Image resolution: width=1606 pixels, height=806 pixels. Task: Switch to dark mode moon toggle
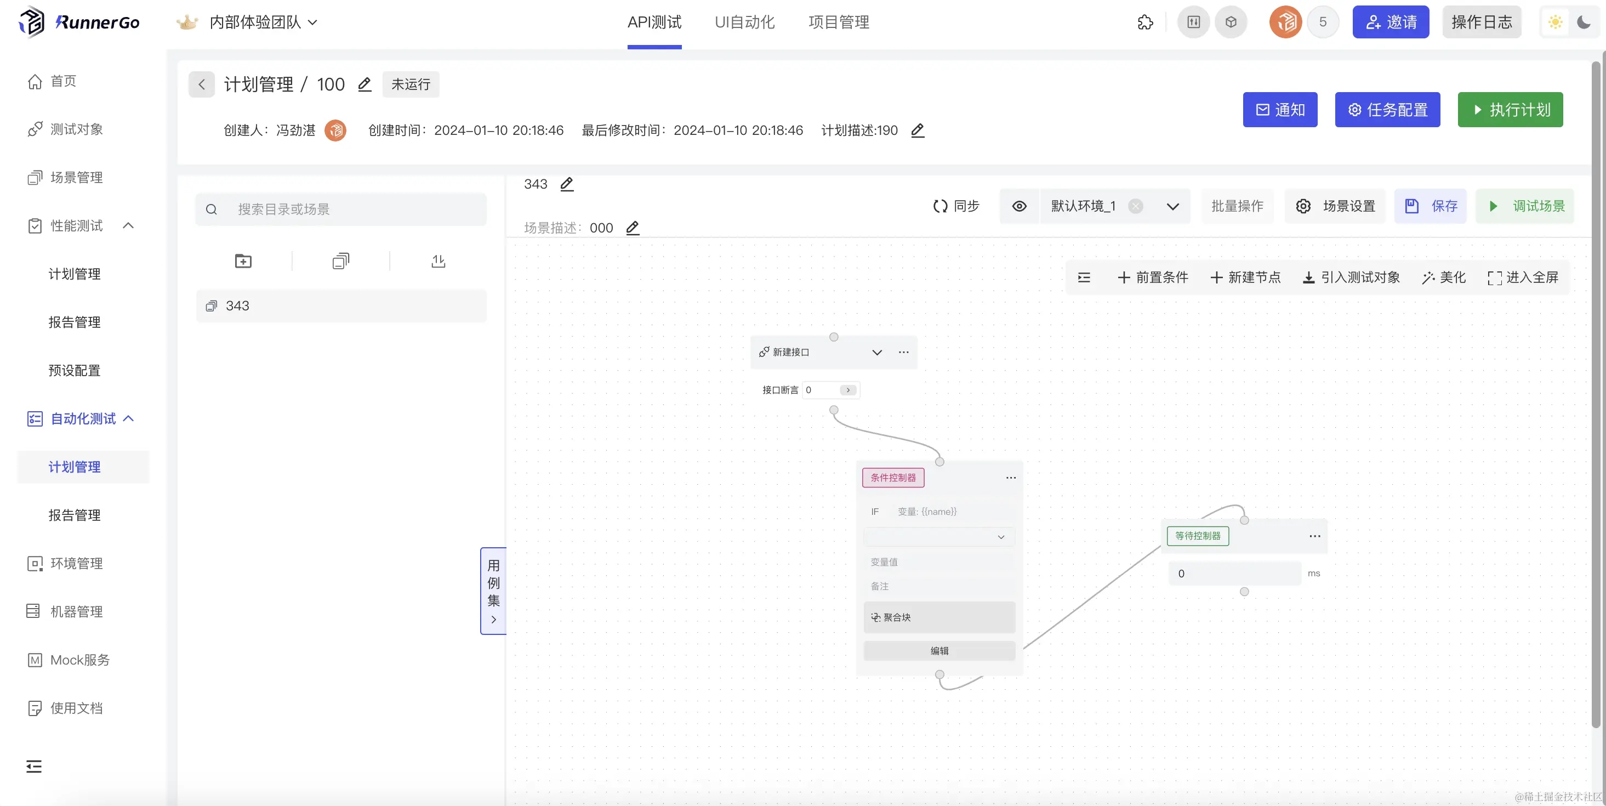point(1584,22)
